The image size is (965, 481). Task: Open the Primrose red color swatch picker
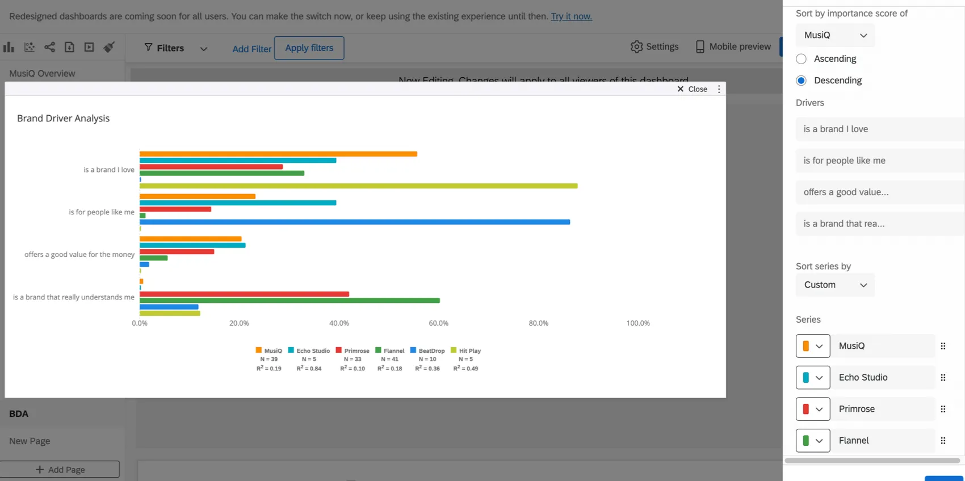812,409
